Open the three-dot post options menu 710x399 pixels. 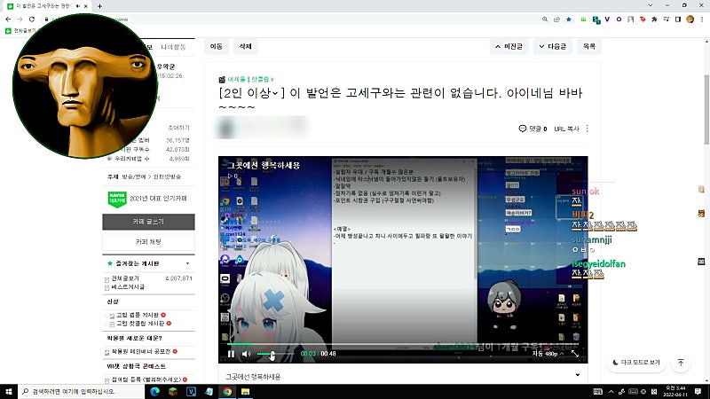click(588, 129)
